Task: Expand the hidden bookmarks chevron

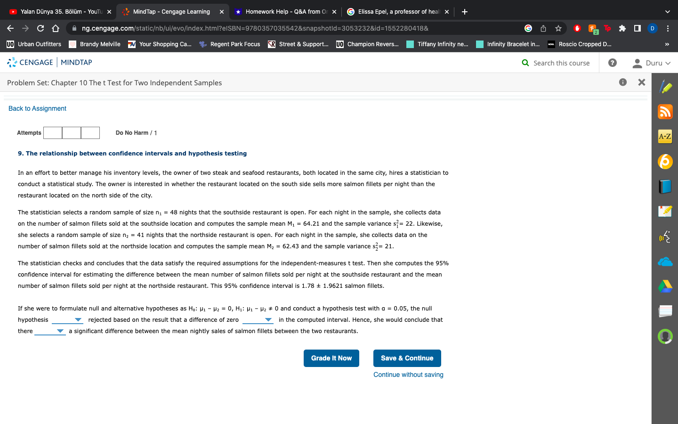Action: (666, 44)
